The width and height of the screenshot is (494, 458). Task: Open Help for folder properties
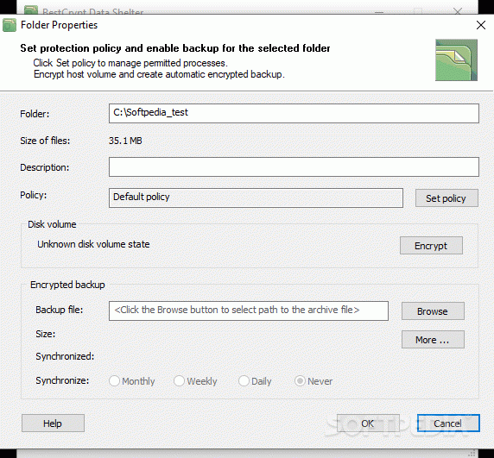pos(53,423)
